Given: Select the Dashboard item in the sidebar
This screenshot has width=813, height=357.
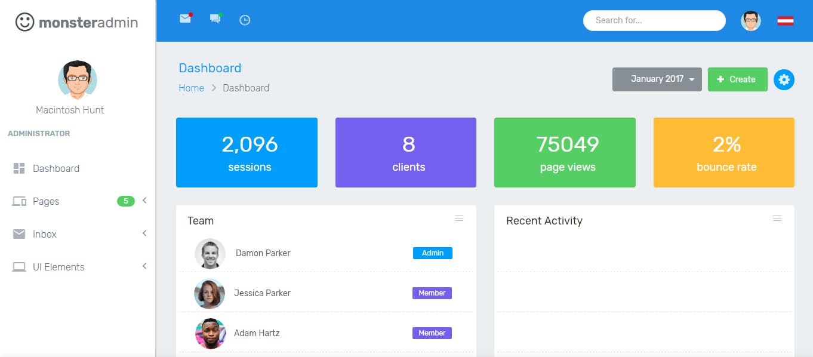Looking at the screenshot, I should (x=56, y=168).
